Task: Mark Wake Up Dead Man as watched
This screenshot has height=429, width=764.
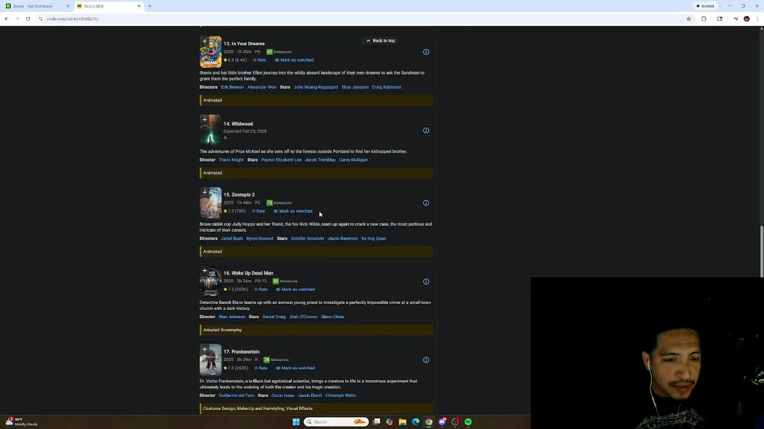Action: (295, 290)
